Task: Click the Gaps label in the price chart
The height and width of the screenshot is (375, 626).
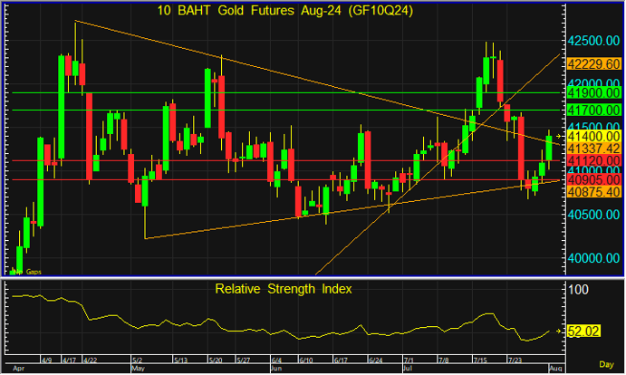Action: 30,271
